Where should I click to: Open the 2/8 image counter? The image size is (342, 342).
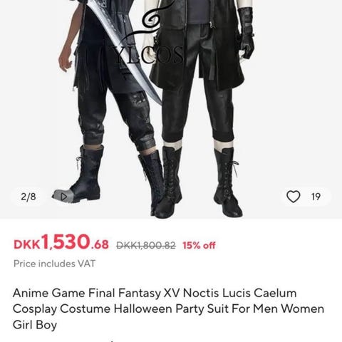[x=28, y=197]
